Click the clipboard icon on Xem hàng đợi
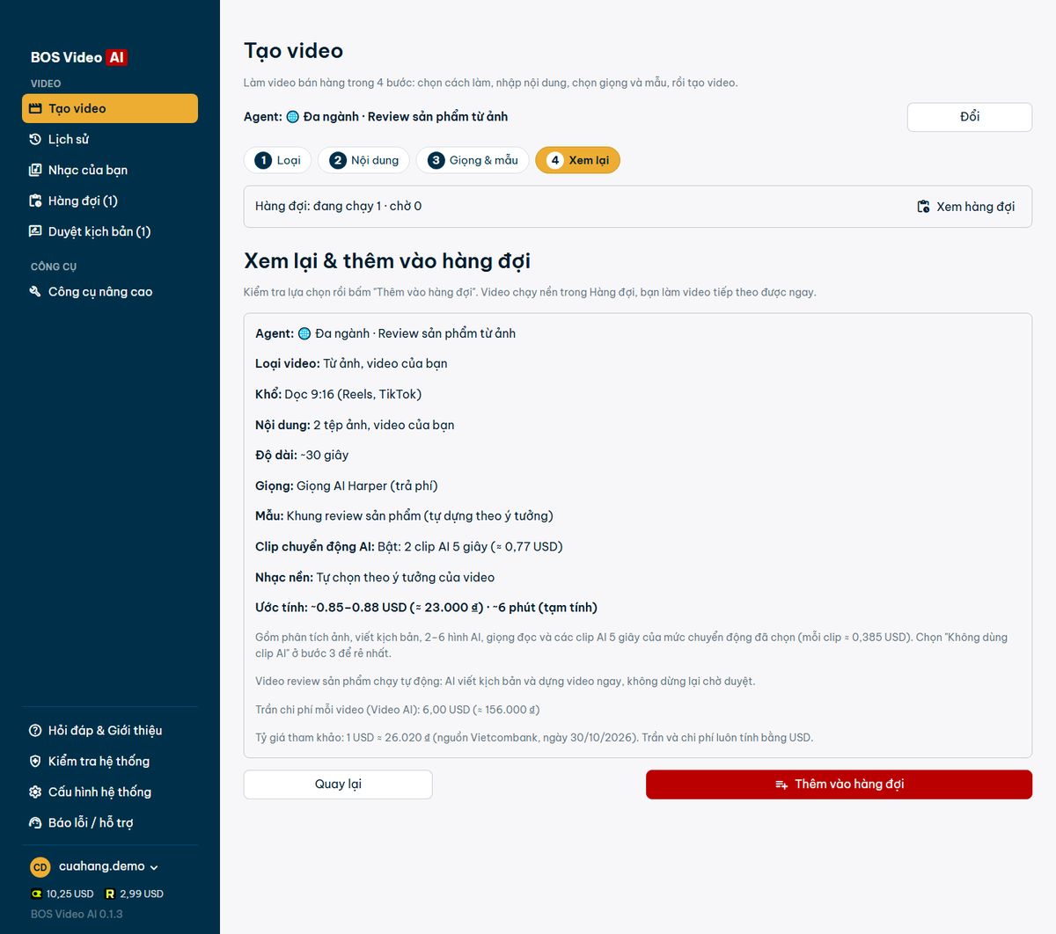This screenshot has height=934, width=1056. click(x=923, y=207)
